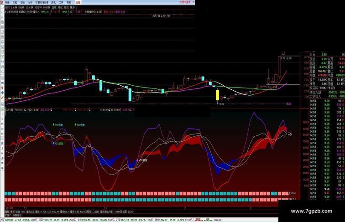Screen dimensions: 345x222
Task: Select the 30分钟 chart period
Action: [37, 7]
